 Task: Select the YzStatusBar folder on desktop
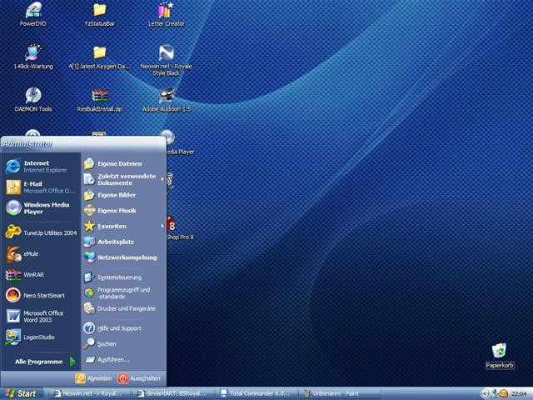100,14
